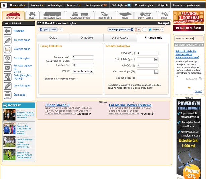Choose the Bicikli bicycle category
Screen dimensions: 206x179
coord(164,15)
